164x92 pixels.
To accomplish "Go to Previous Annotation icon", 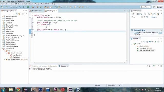I will tap(75, 7).
